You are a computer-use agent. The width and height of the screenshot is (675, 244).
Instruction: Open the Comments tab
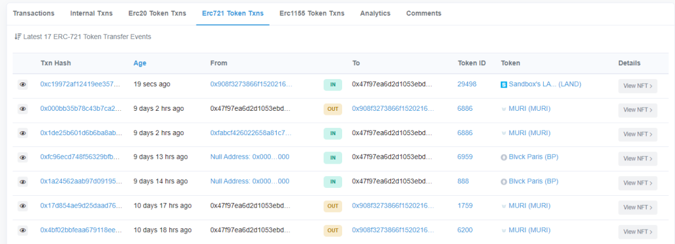(424, 13)
